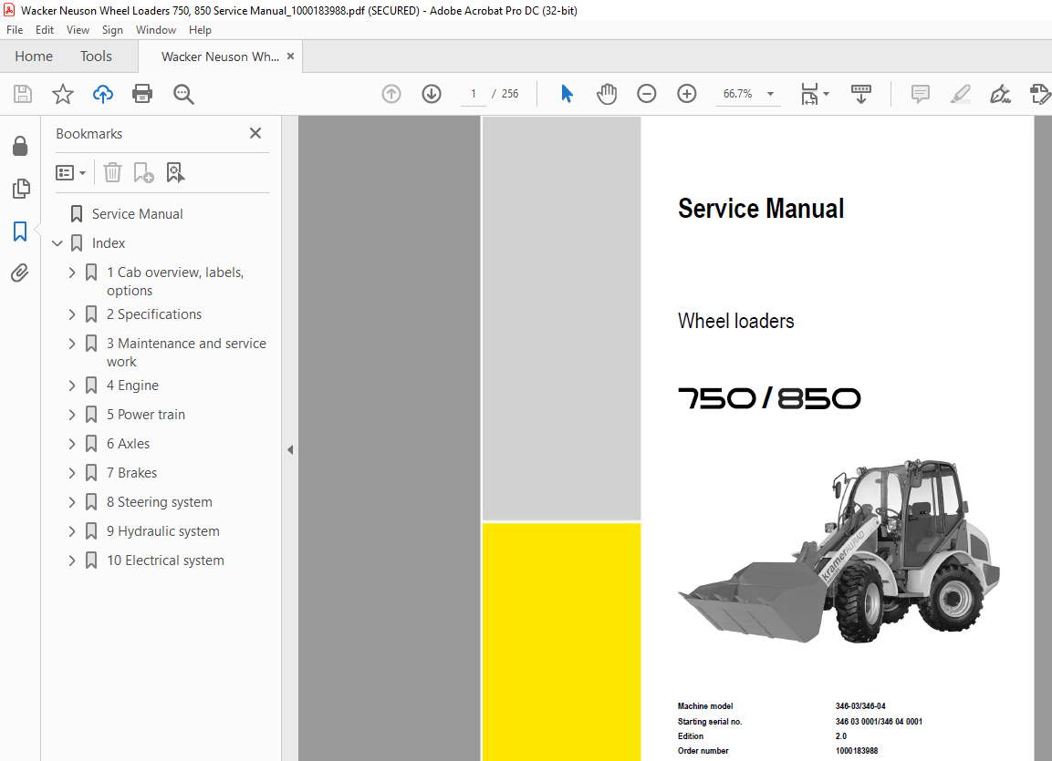This screenshot has width=1052, height=761.
Task: Collapse the navigation pane with arrow handle
Action: click(x=290, y=449)
